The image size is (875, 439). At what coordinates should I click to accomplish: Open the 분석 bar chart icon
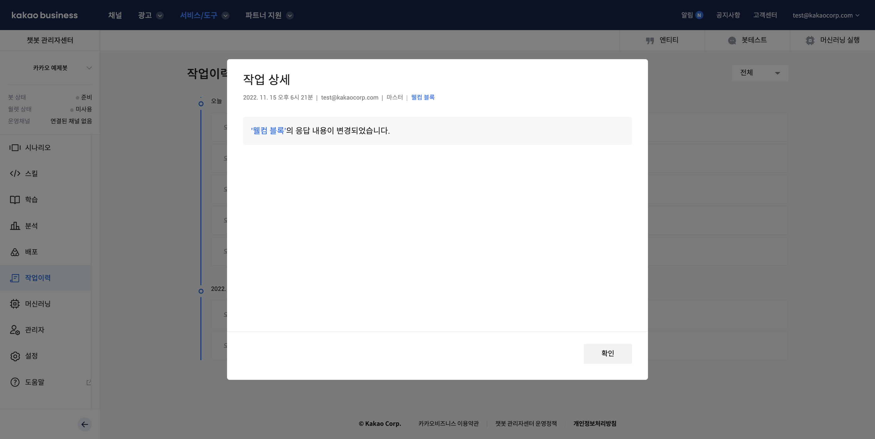[15, 226]
